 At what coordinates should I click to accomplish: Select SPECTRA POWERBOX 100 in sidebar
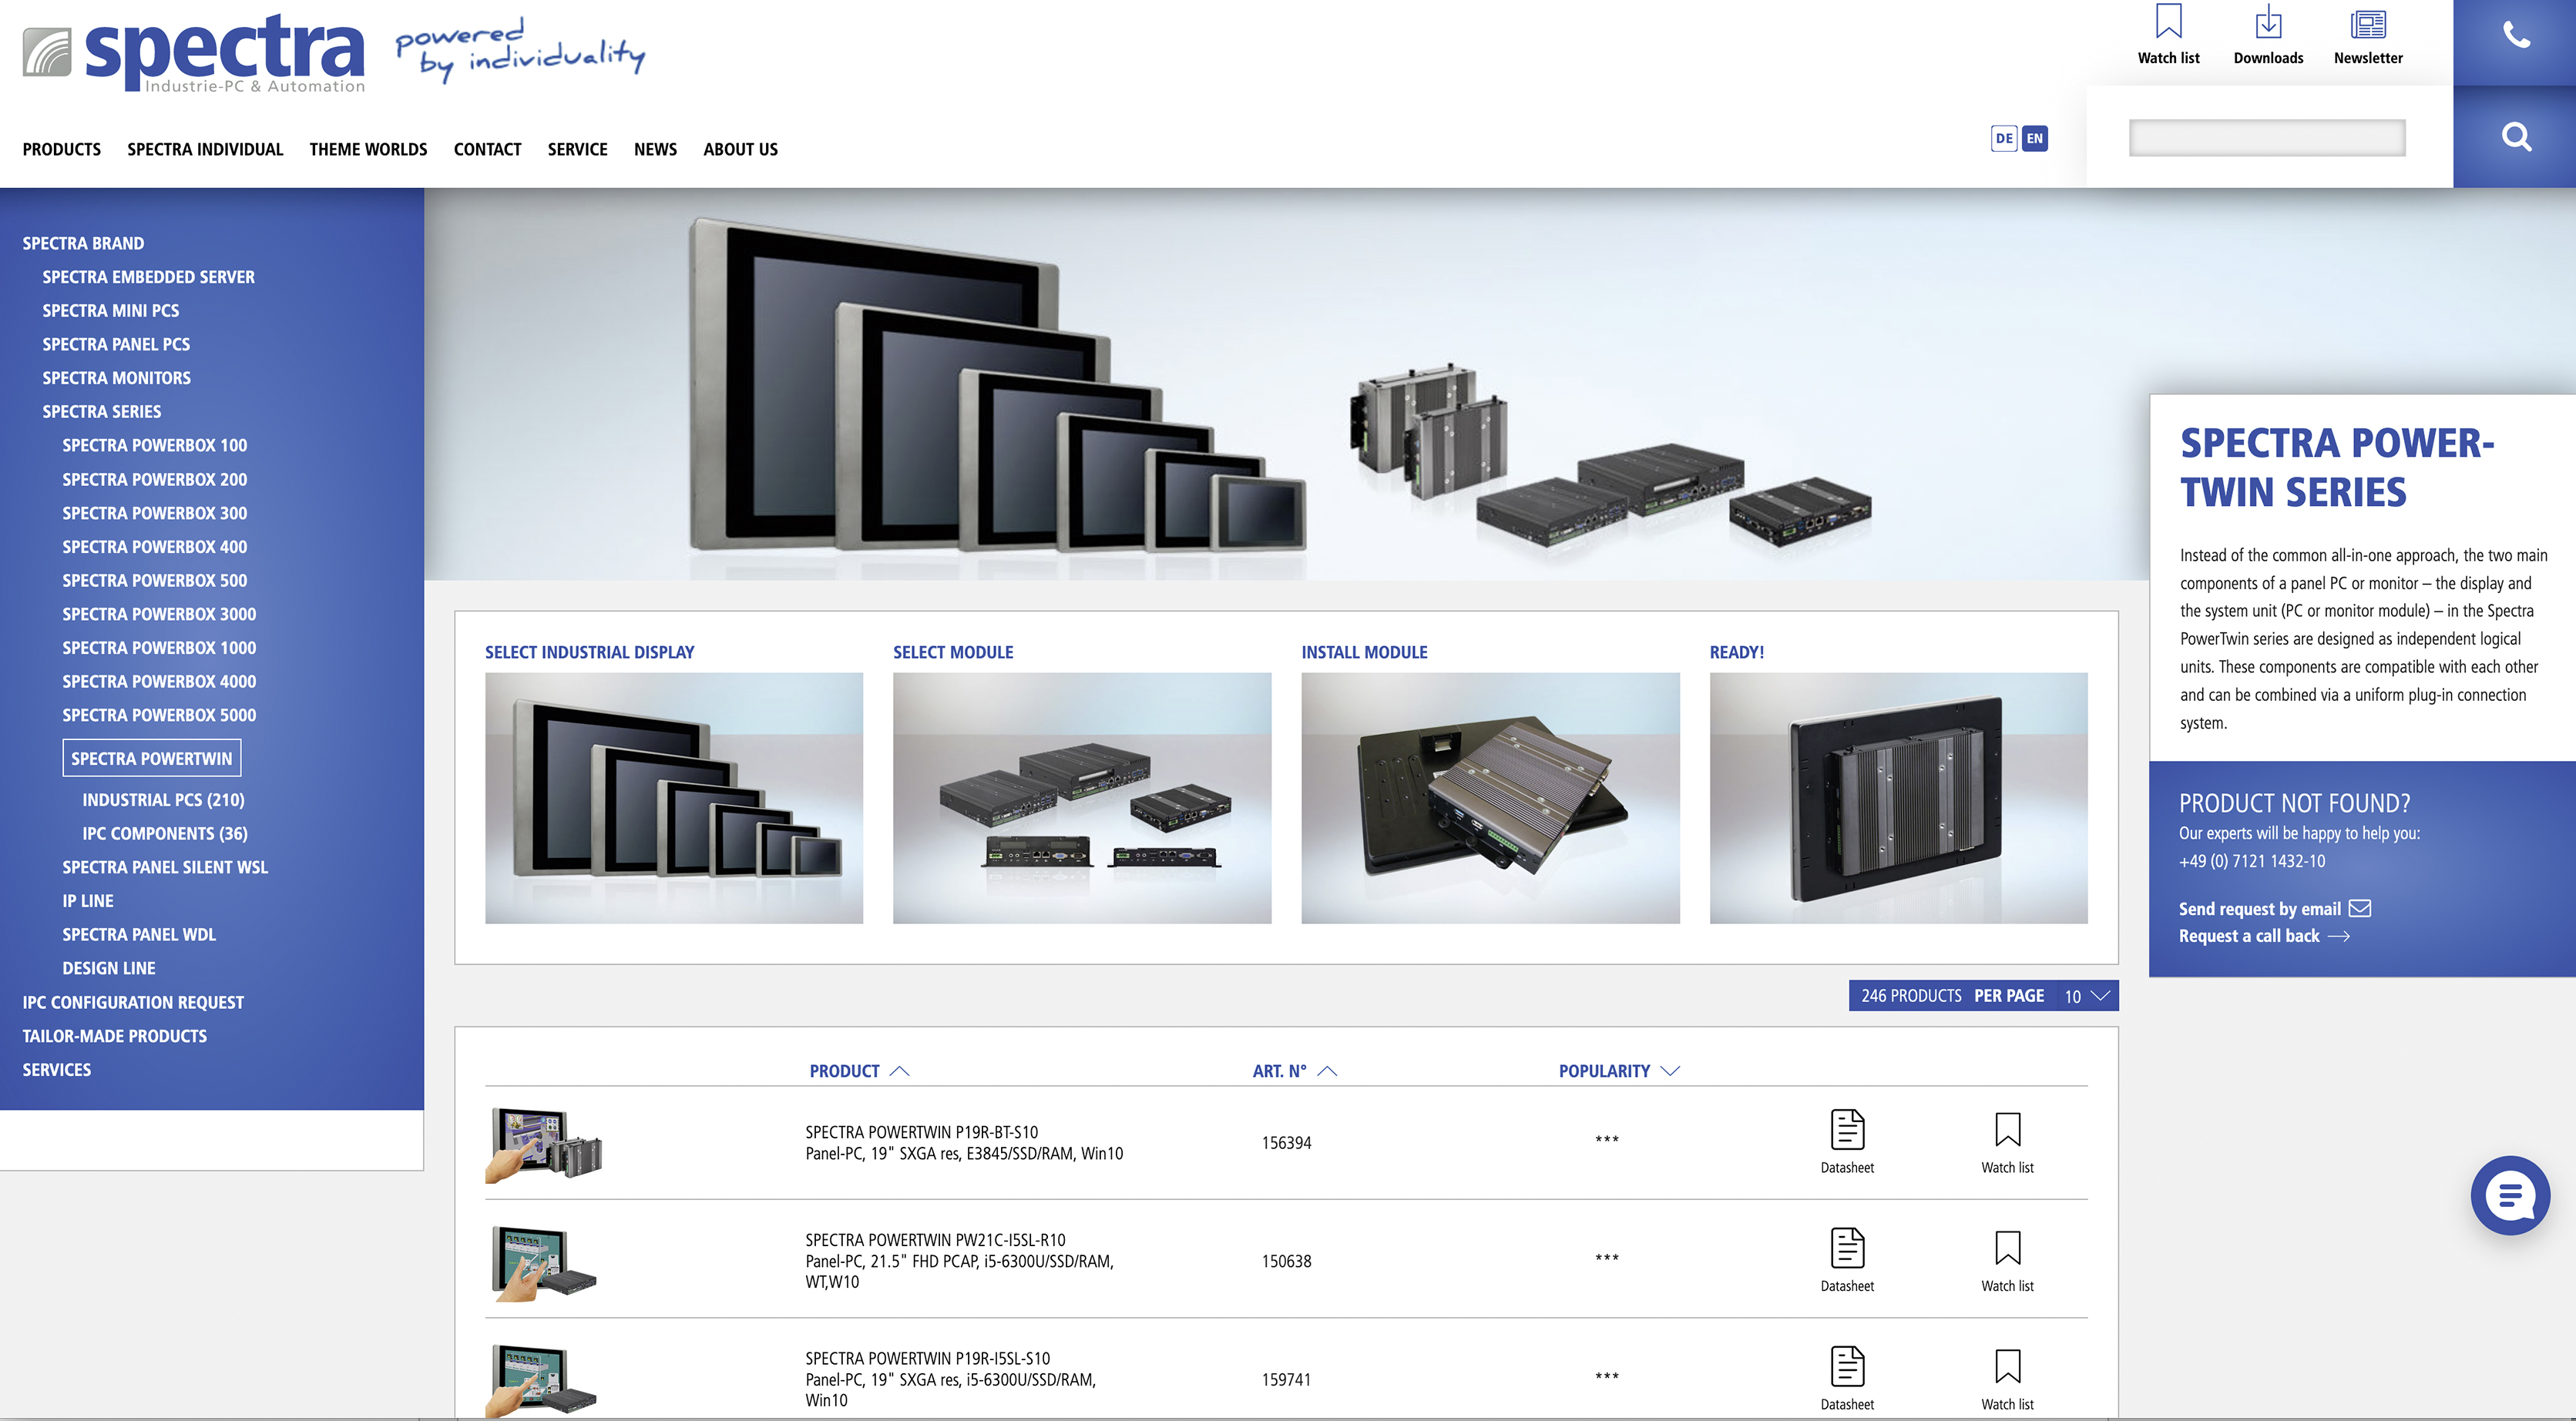point(154,446)
